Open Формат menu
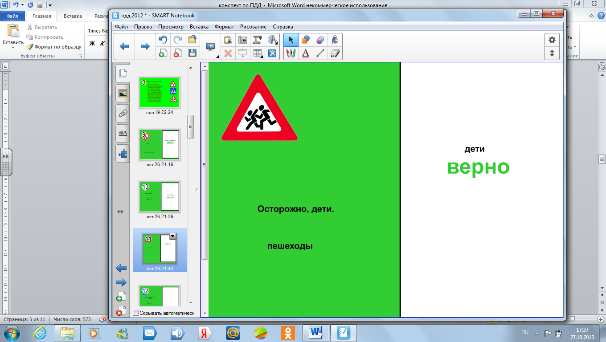This screenshot has width=606, height=342. tap(224, 27)
